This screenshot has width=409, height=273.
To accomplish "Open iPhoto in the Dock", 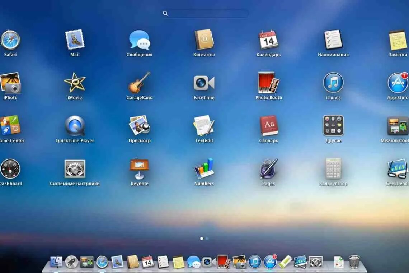I will (239, 262).
